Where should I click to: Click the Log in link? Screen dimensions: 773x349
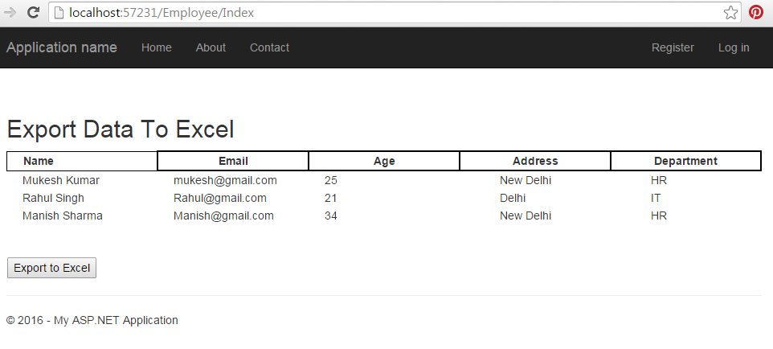click(x=734, y=47)
